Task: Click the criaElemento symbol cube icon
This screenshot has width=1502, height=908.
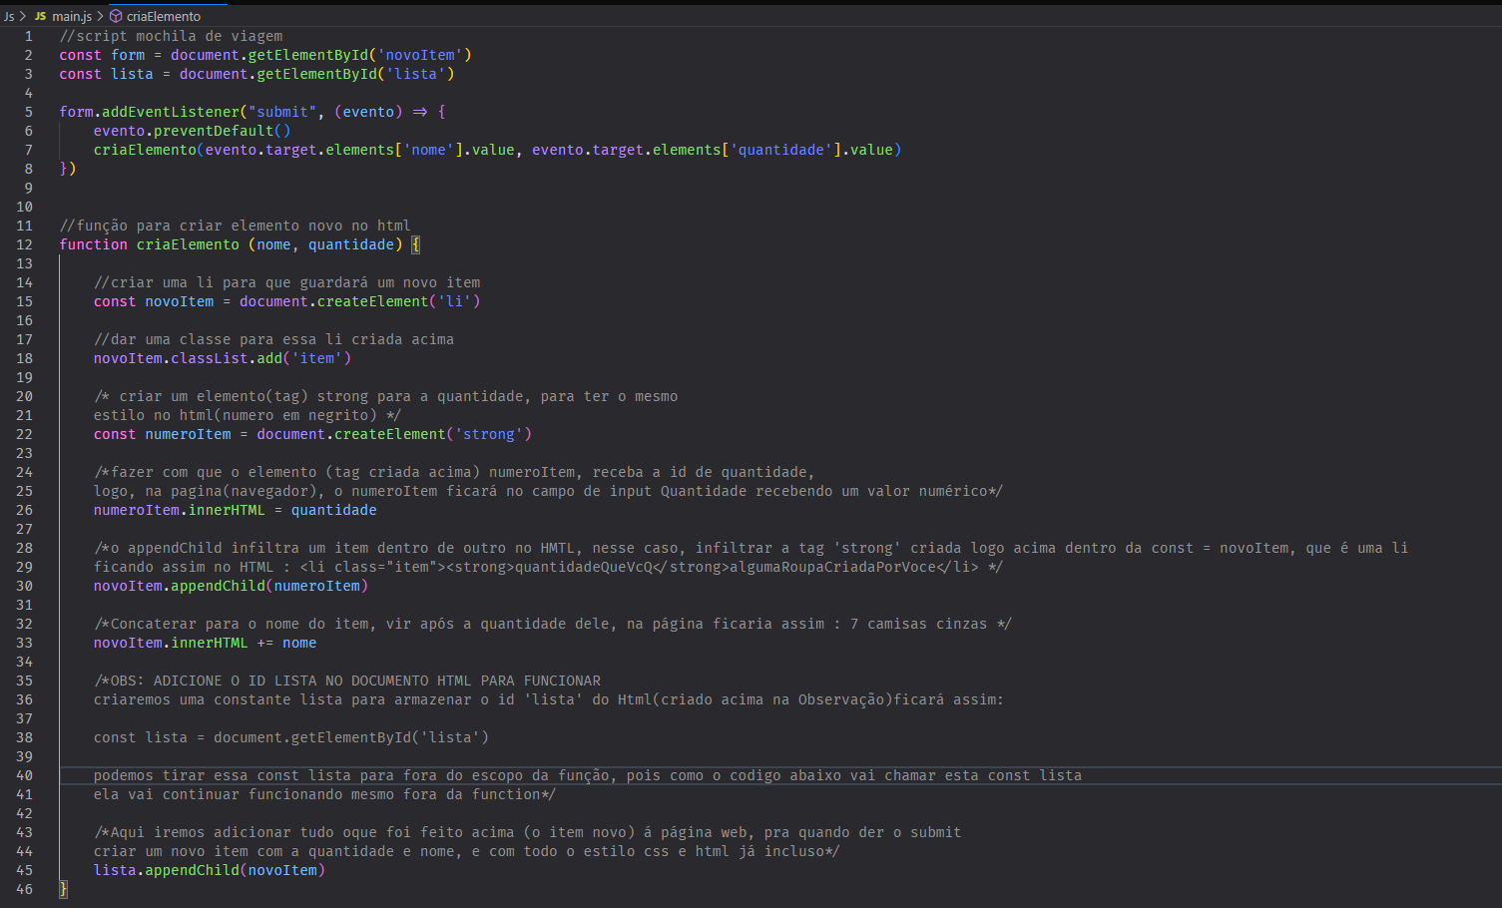Action: pos(116,16)
